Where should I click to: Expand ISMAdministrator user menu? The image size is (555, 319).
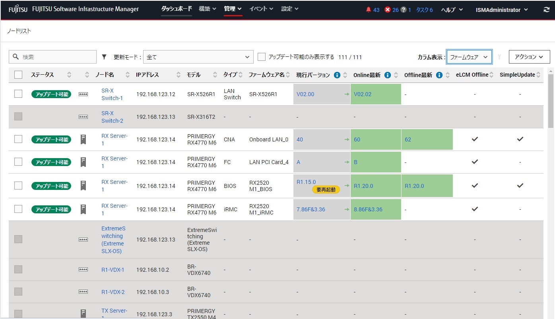[502, 10]
